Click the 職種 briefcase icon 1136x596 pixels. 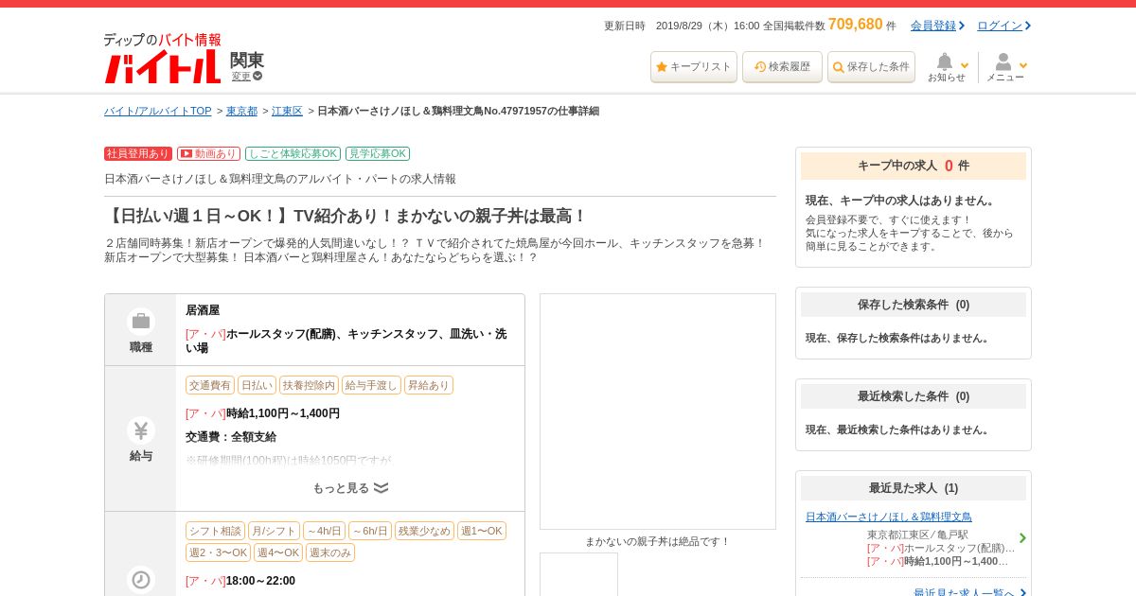tap(141, 322)
